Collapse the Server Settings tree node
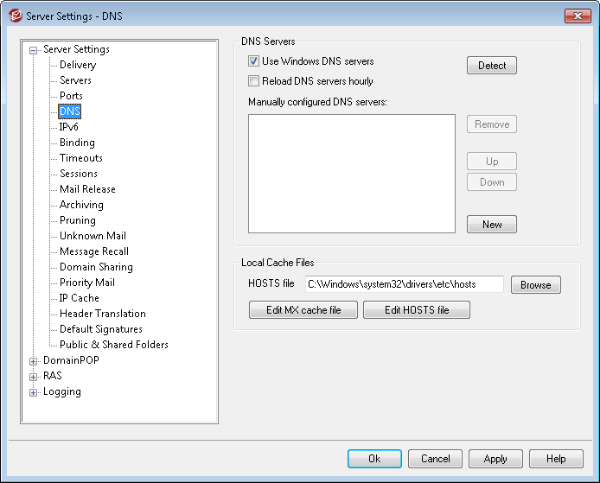This screenshot has height=483, width=600. pyautogui.click(x=34, y=50)
